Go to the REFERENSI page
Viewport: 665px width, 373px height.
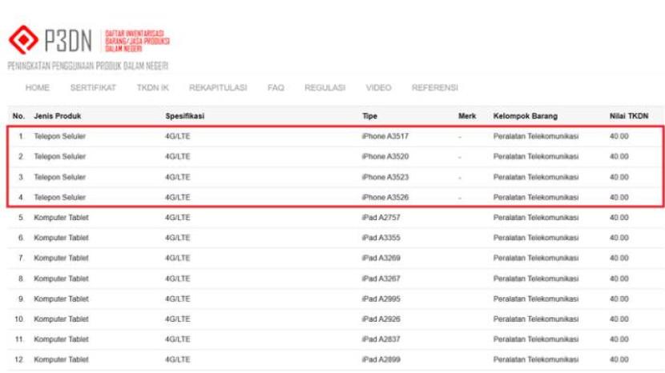435,87
